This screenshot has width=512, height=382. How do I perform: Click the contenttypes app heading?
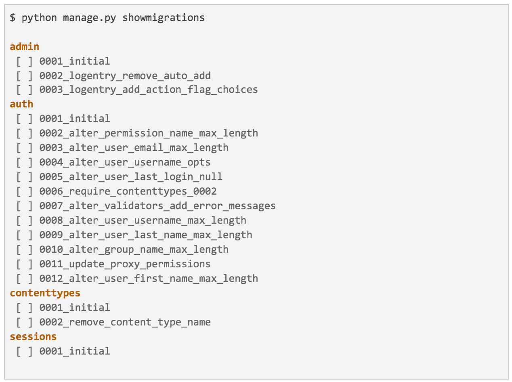point(45,293)
